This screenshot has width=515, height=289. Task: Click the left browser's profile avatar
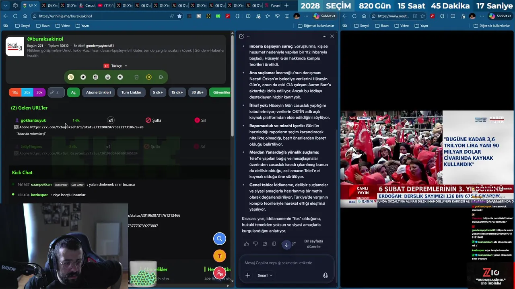[x=297, y=16]
